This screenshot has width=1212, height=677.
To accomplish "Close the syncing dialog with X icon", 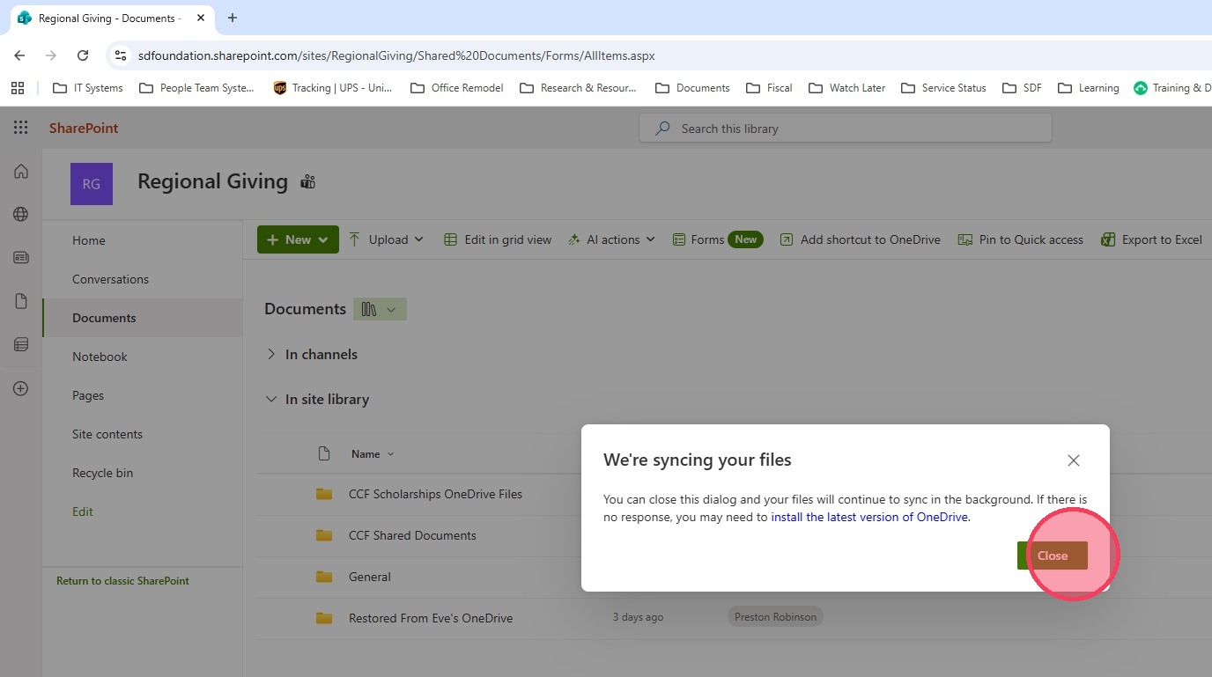I will point(1073,460).
